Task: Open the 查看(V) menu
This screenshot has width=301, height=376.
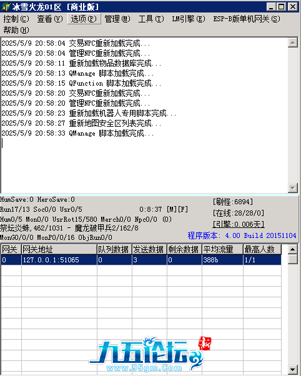Action: pos(50,19)
